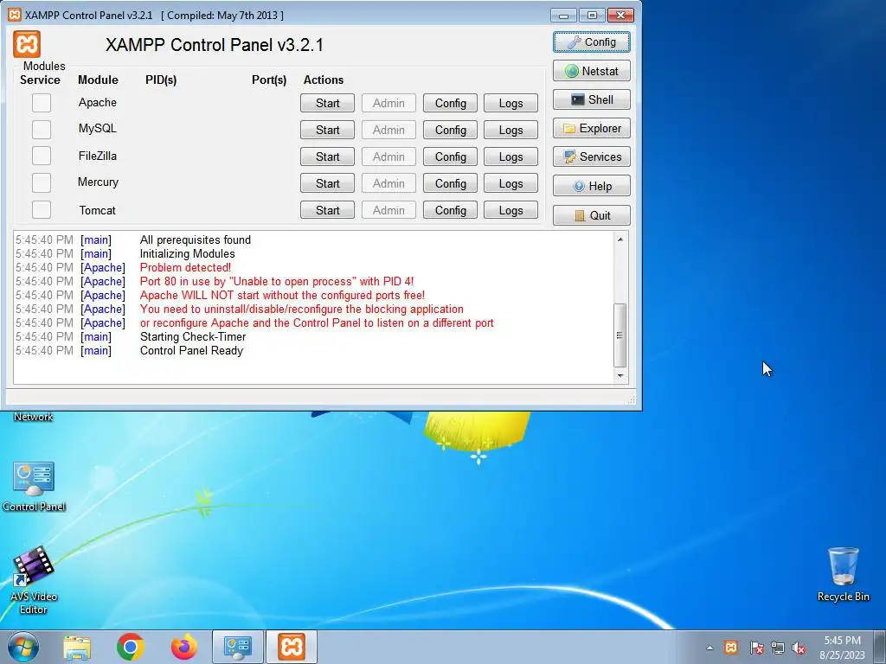Toggle the Apache service checkbox
This screenshot has height=664, width=886.
(x=42, y=103)
